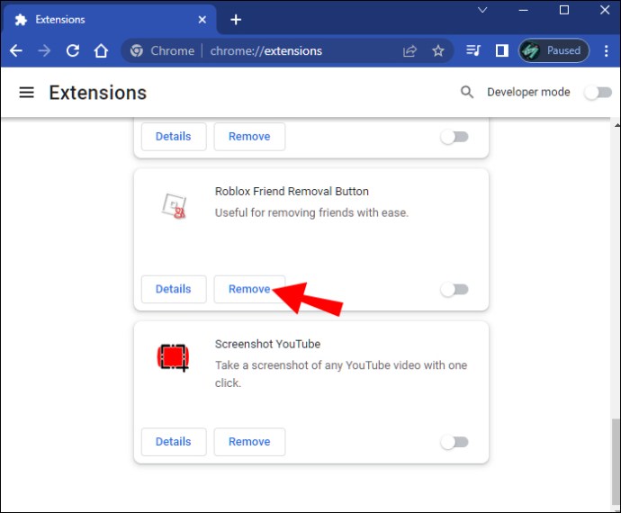This screenshot has height=513, width=621.
Task: Reload the extensions page
Action: pyautogui.click(x=73, y=50)
